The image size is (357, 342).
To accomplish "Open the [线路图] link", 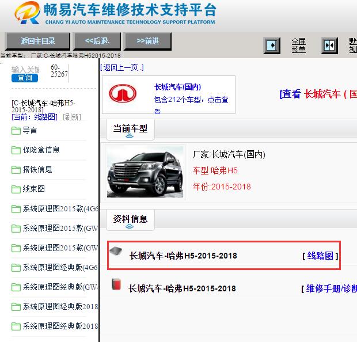I will (320, 256).
